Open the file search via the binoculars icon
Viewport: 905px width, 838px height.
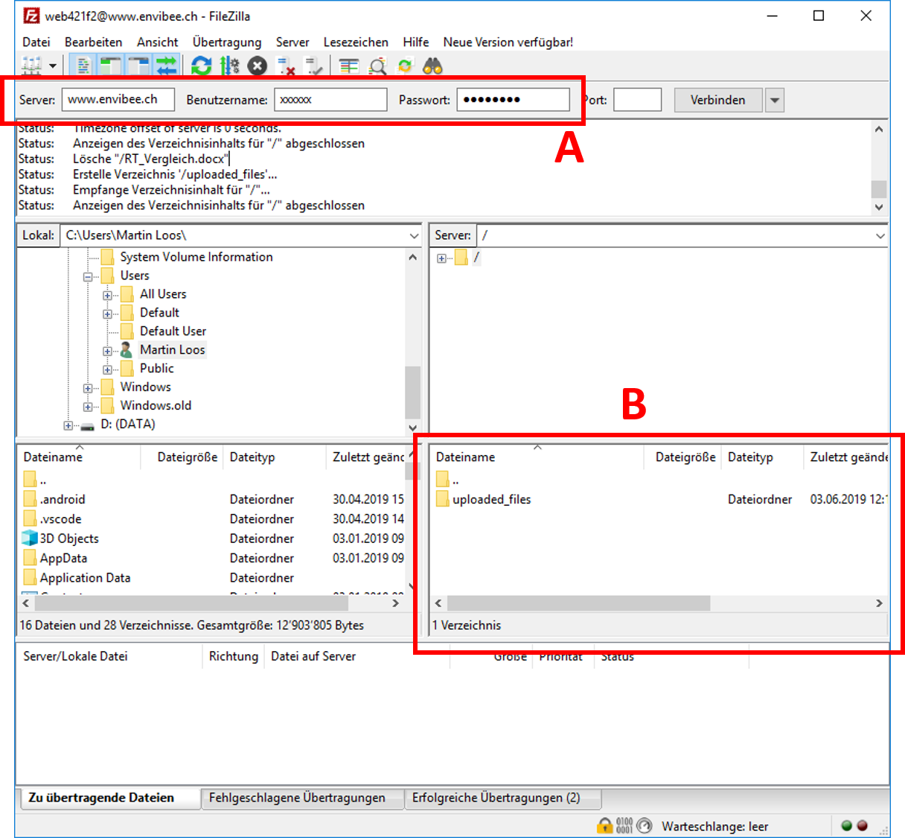(432, 66)
